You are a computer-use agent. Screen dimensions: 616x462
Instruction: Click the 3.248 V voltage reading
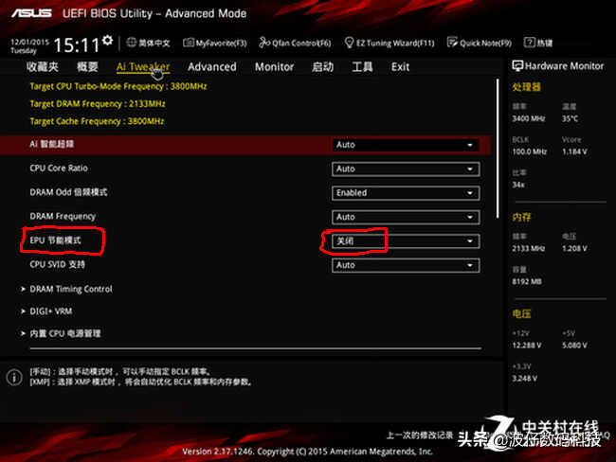pos(524,379)
